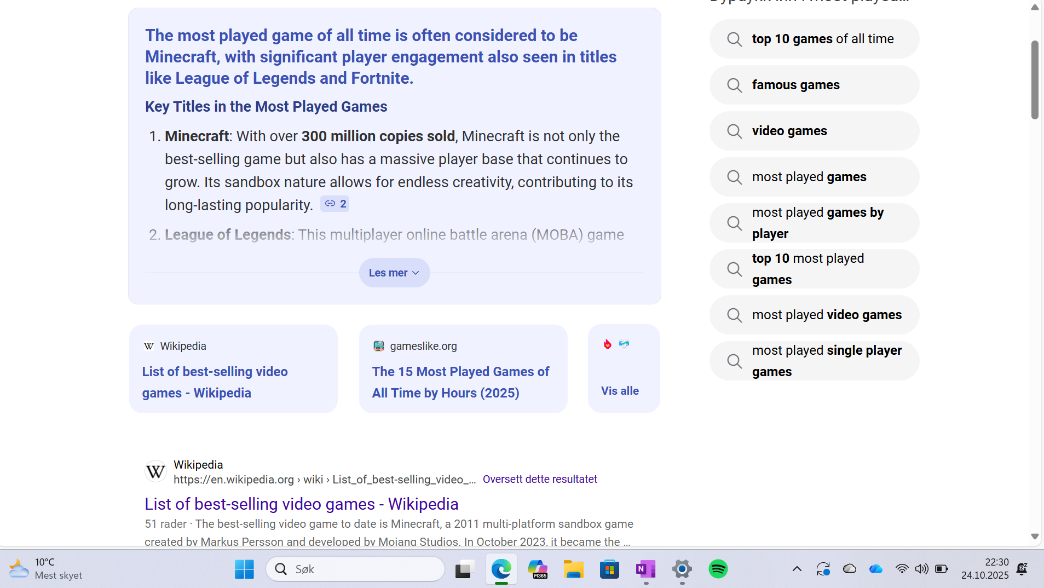Select the video games suggestion

tap(815, 131)
